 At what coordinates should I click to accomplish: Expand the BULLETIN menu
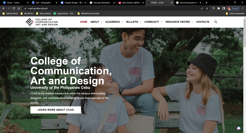click(134, 22)
